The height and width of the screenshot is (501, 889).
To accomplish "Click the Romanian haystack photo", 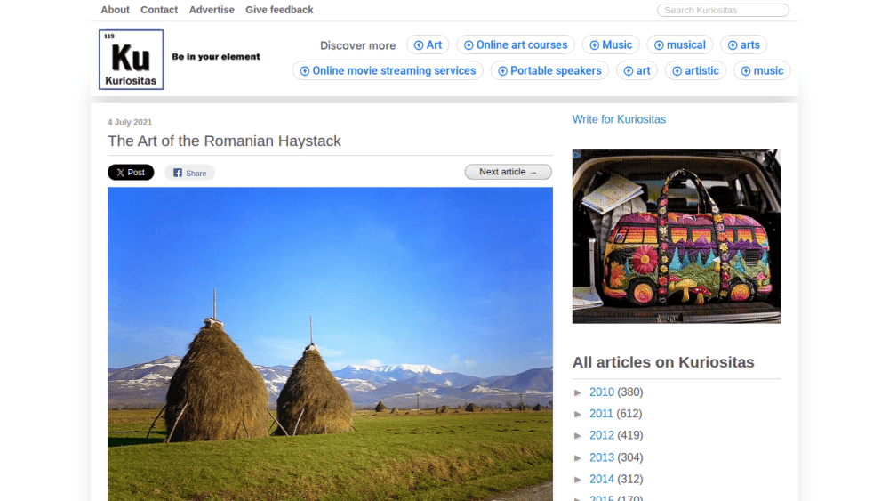I will (x=330, y=343).
